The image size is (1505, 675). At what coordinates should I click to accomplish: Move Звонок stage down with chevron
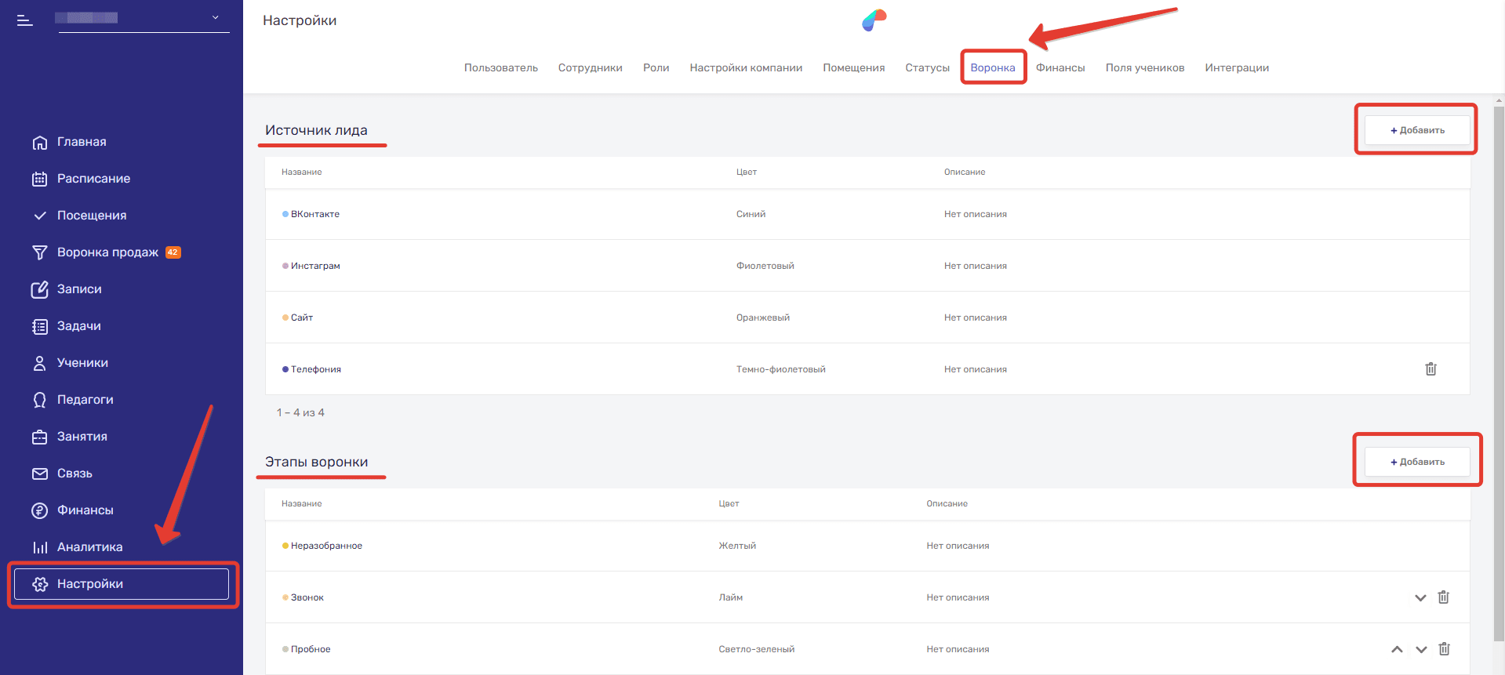[1420, 598]
